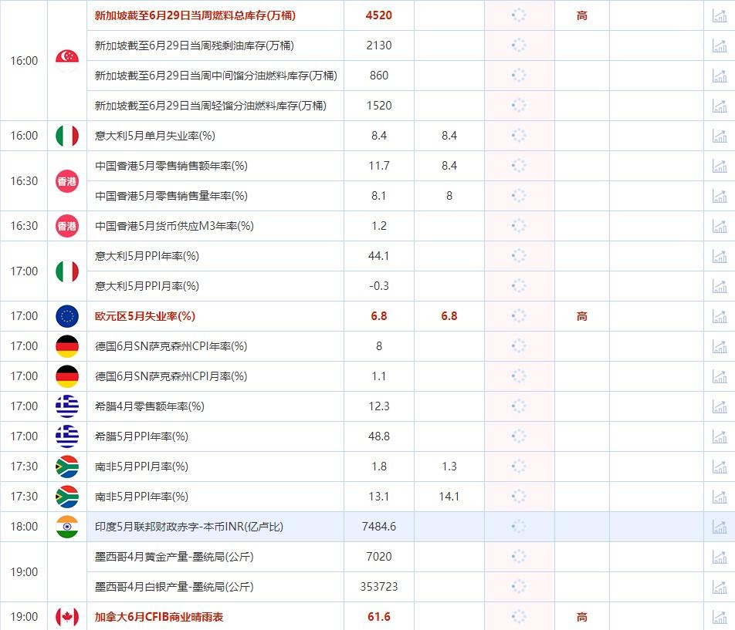Image resolution: width=735 pixels, height=630 pixels.
Task: Click chart icon for 希腊4月零售额年率 row
Action: click(x=719, y=406)
